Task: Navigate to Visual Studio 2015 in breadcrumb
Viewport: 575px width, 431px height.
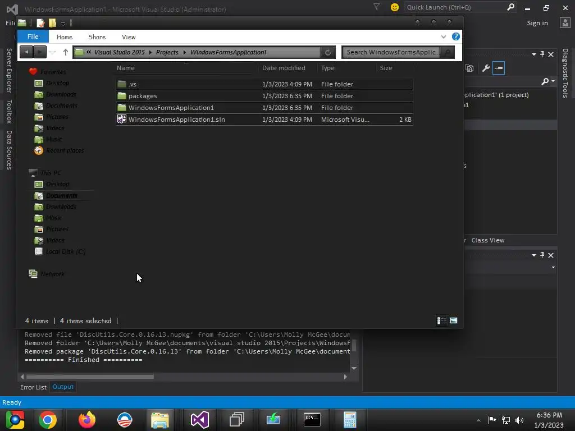Action: [120, 52]
